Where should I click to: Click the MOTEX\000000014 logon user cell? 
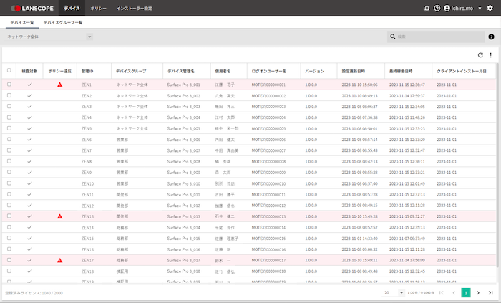pos(268,228)
